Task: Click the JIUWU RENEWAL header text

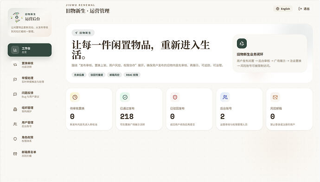Action: click(x=80, y=5)
